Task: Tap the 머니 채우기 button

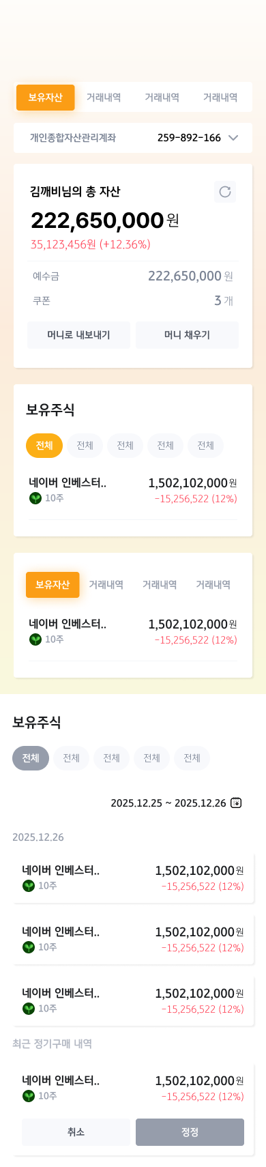Action: tap(187, 335)
